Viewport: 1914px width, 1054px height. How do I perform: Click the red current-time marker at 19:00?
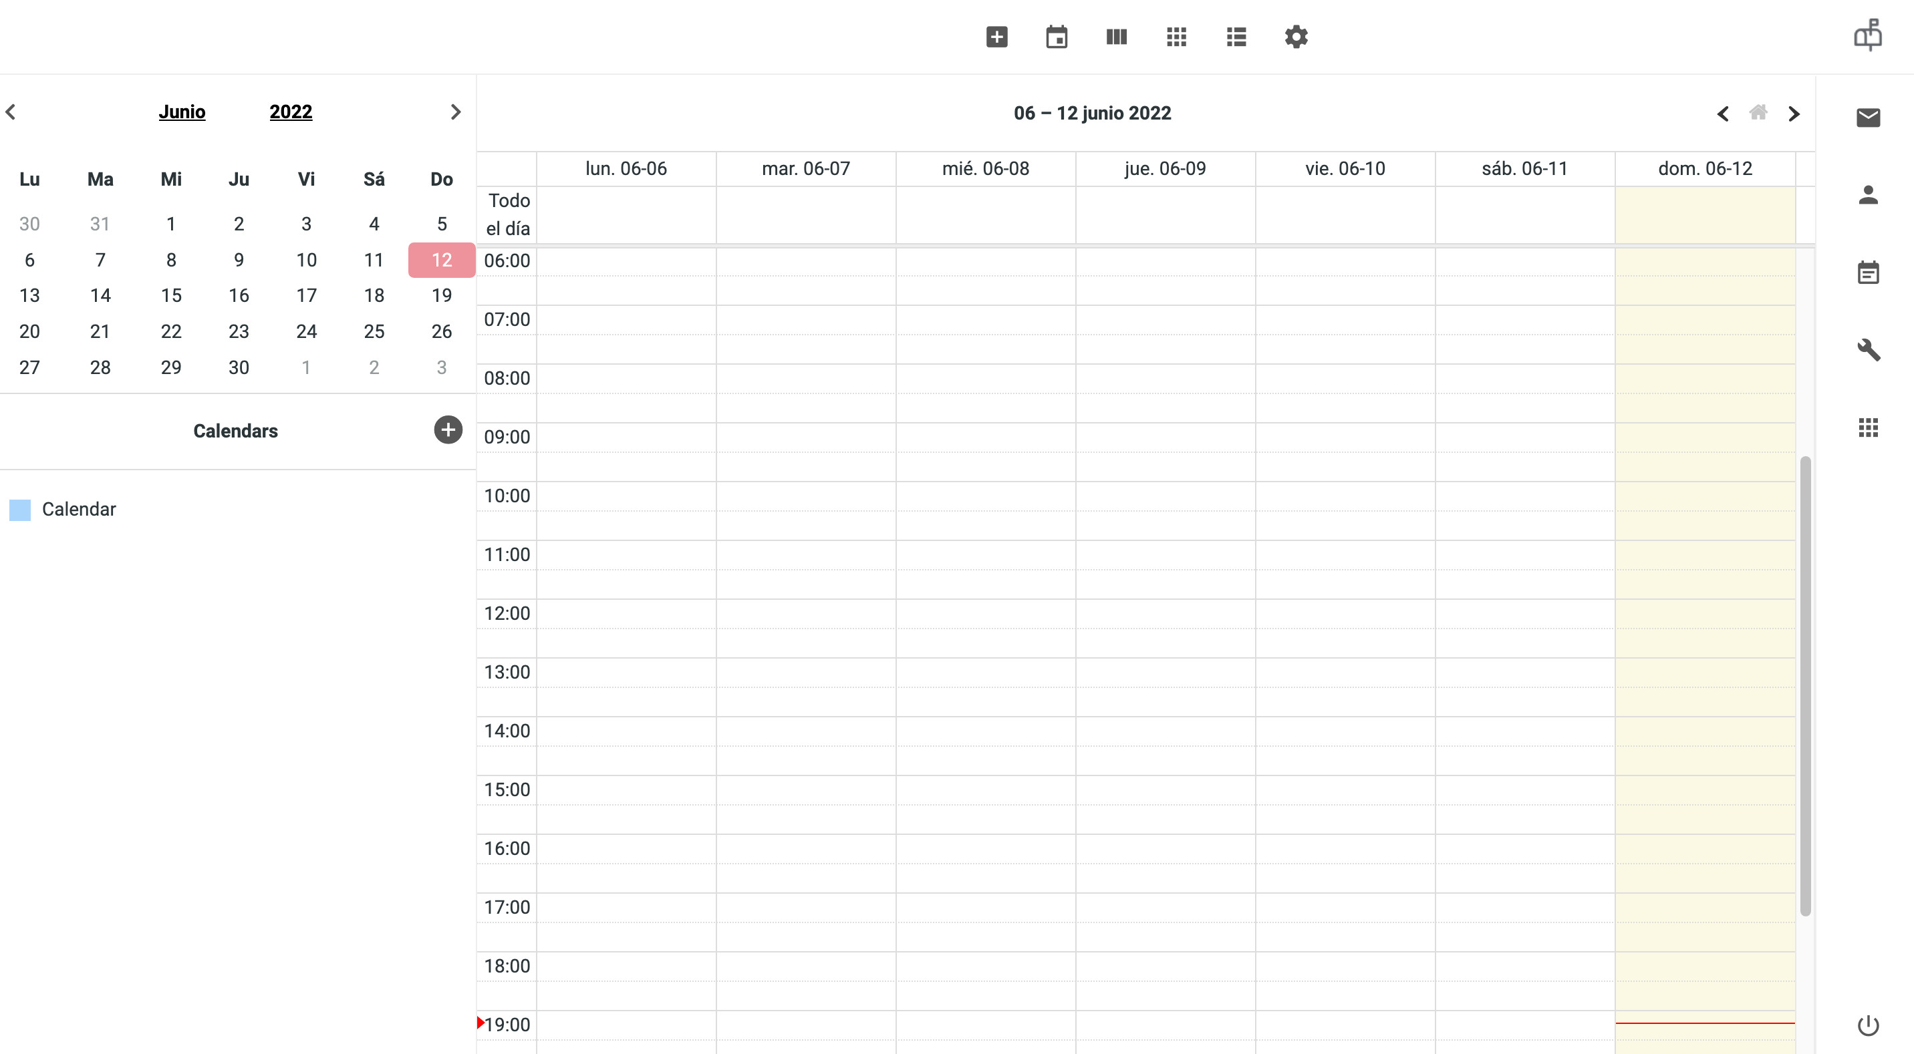[x=481, y=1023]
